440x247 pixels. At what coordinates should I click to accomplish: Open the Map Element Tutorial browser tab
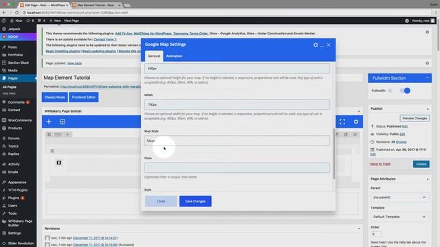pos(96,5)
